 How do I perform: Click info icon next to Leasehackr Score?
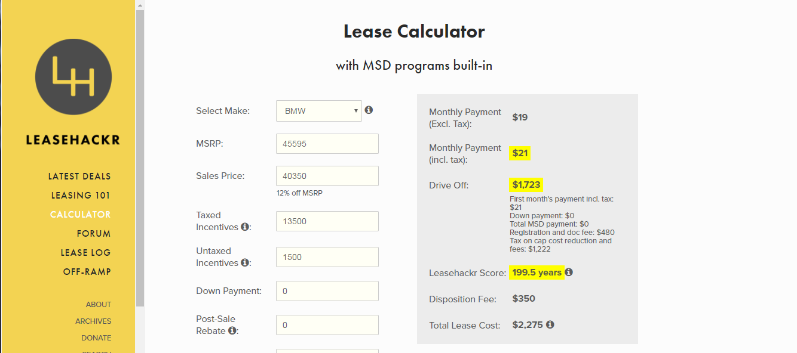(x=569, y=273)
